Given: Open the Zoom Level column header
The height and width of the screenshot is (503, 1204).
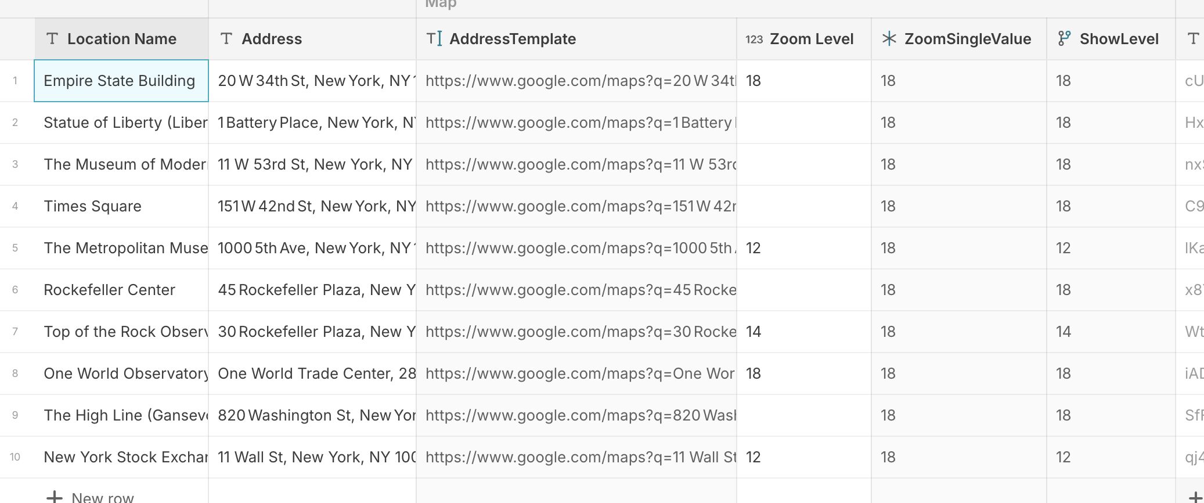Looking at the screenshot, I should pyautogui.click(x=804, y=39).
